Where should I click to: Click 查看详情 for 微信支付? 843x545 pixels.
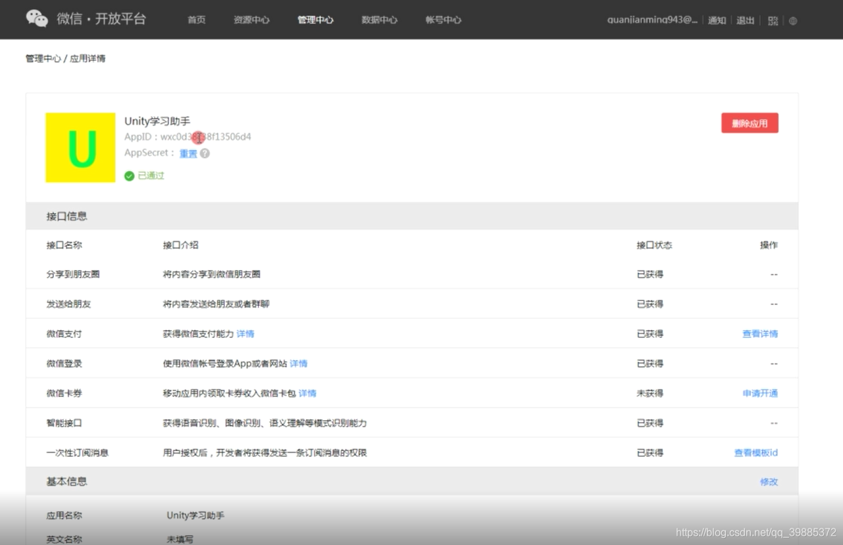click(760, 334)
